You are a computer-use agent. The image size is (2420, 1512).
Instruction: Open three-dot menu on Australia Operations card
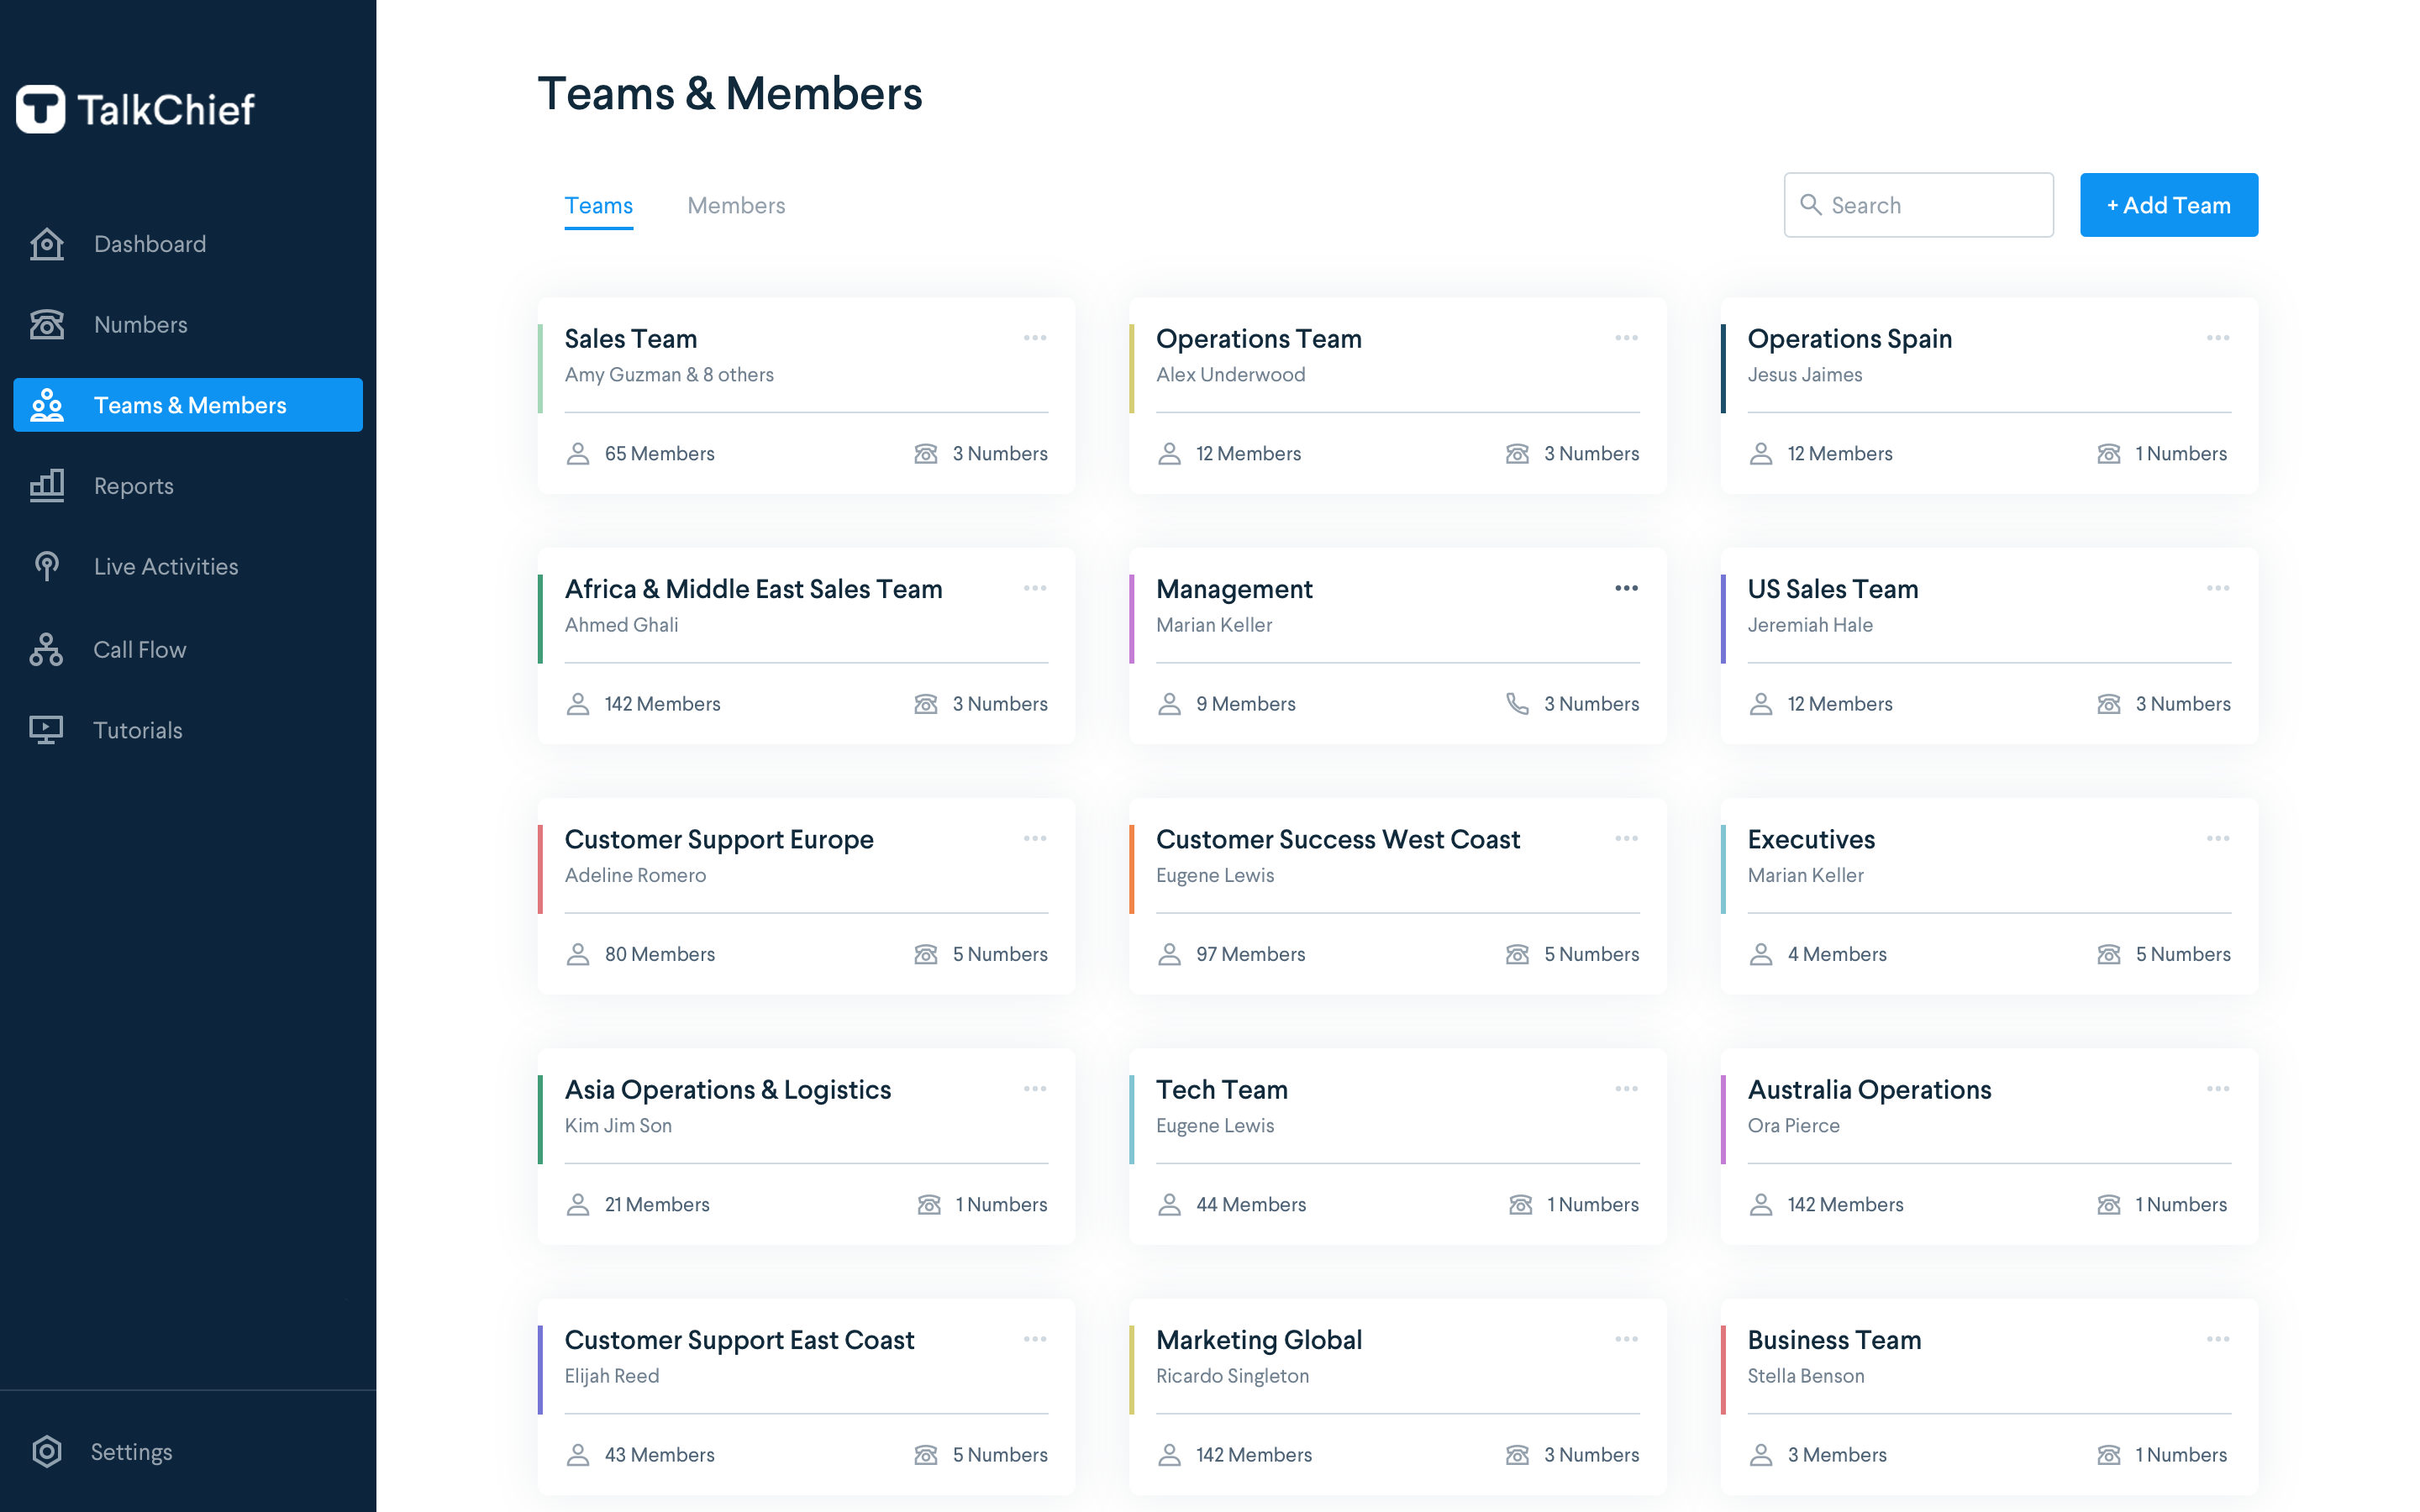2218,1088
